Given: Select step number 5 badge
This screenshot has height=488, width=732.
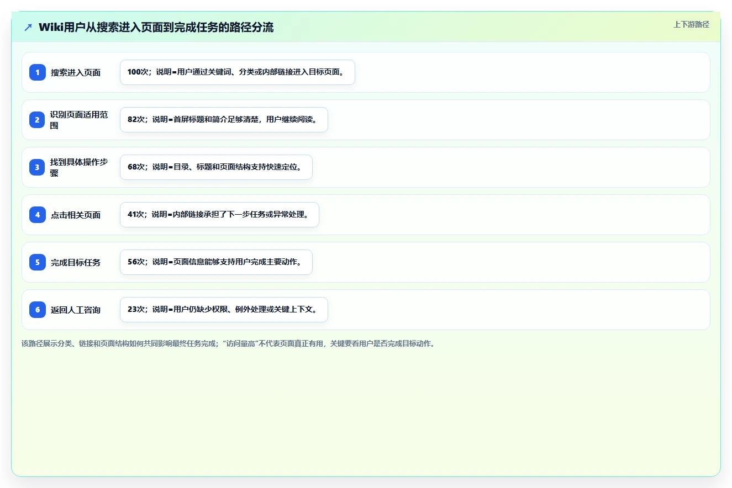Looking at the screenshot, I should (38, 262).
